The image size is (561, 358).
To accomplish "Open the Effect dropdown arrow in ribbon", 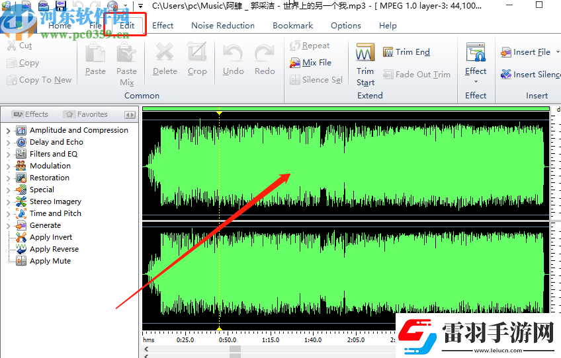I will 476,82.
